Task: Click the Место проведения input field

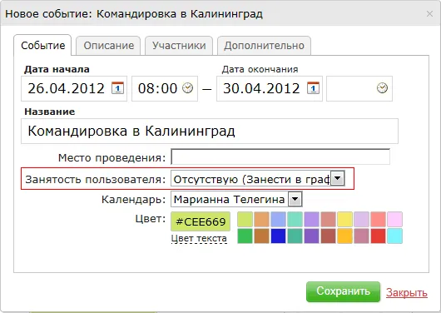Action: point(280,156)
